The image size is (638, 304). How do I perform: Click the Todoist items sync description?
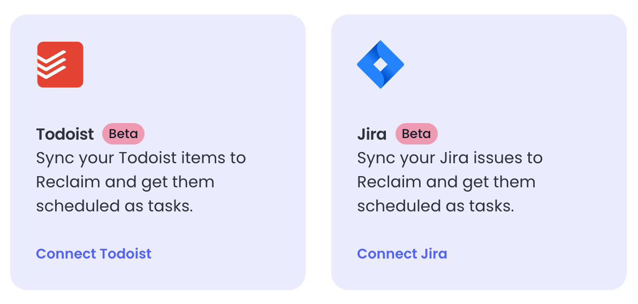[x=141, y=182]
